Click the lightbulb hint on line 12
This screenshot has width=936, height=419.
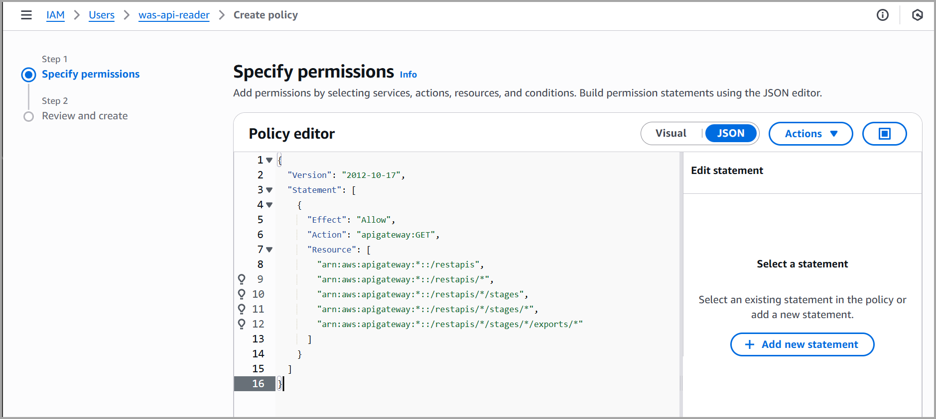tap(242, 324)
